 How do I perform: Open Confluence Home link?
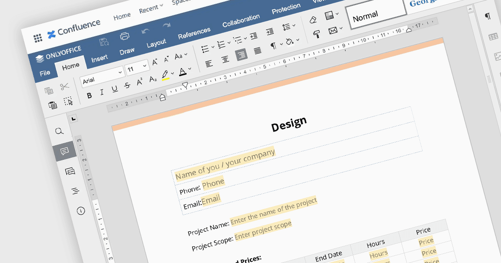tap(122, 16)
